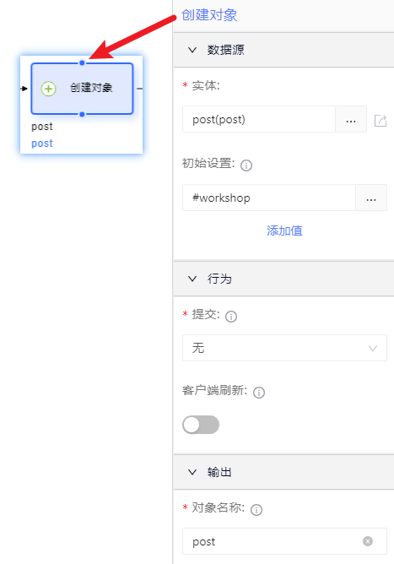This screenshot has height=564, width=394.
Task: Clear the 对象名称 post field with the x icon
Action: (x=368, y=541)
